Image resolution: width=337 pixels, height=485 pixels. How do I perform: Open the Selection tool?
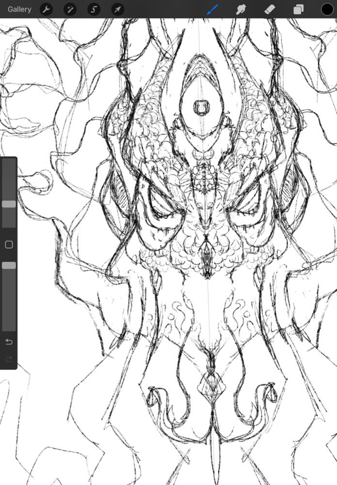(x=94, y=9)
